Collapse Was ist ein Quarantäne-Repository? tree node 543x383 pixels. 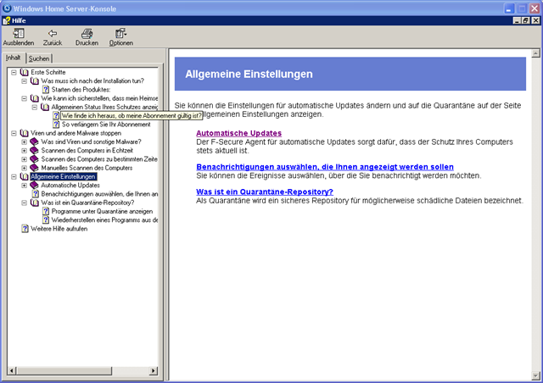pos(25,203)
